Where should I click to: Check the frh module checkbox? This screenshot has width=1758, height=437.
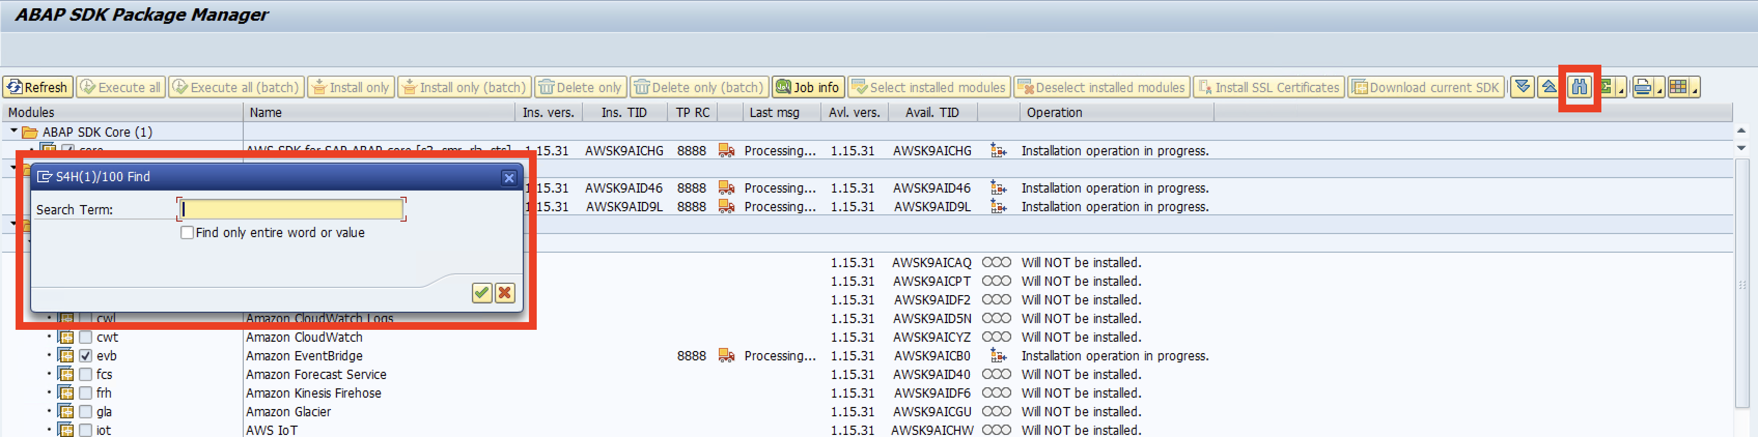[x=85, y=394]
